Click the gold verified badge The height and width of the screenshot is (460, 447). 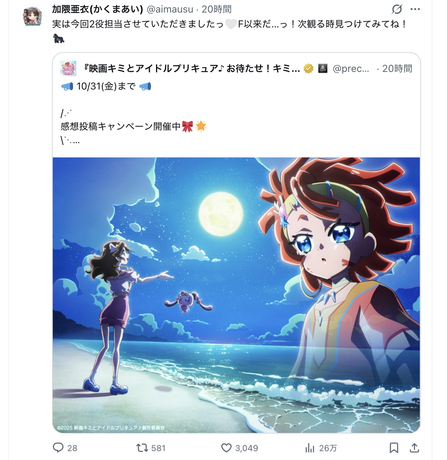tap(309, 68)
